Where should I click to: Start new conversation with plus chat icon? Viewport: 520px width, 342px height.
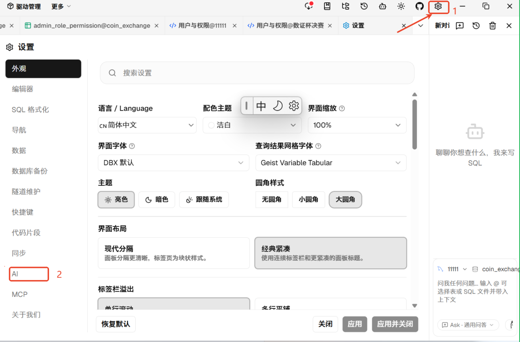pyautogui.click(x=460, y=25)
